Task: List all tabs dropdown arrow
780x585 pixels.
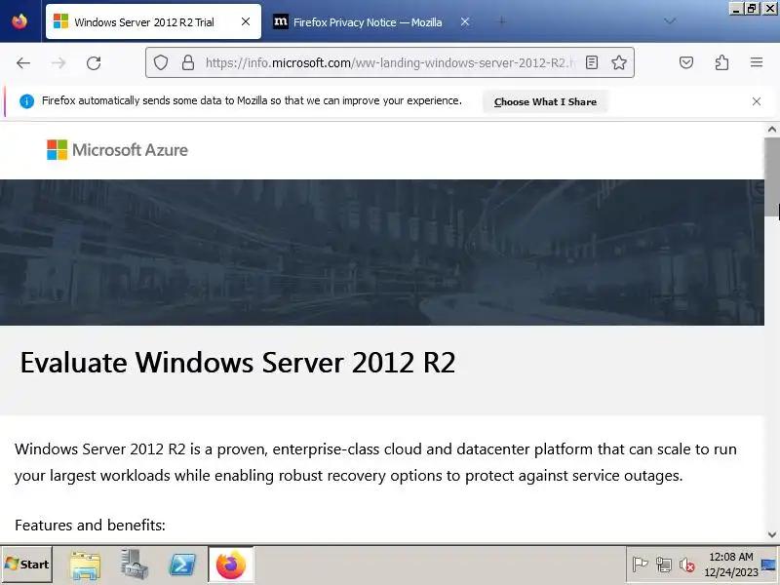Action: pos(670,21)
